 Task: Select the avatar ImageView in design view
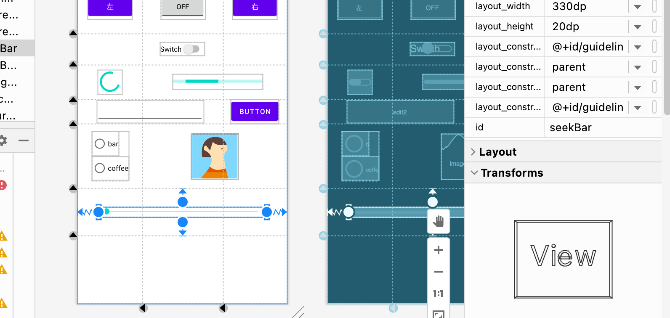click(x=215, y=156)
